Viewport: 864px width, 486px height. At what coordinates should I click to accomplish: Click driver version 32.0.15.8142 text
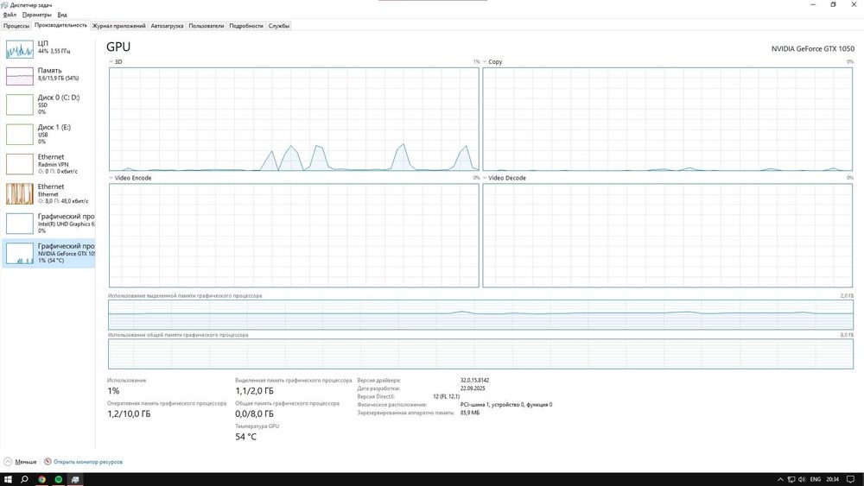474,381
